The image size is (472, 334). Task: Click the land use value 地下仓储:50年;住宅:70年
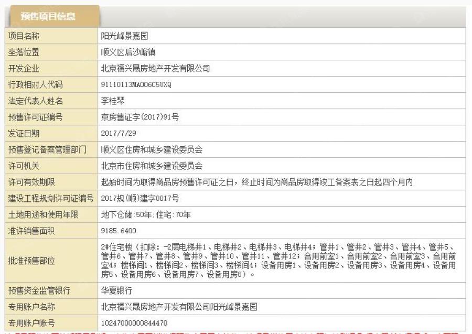click(146, 214)
